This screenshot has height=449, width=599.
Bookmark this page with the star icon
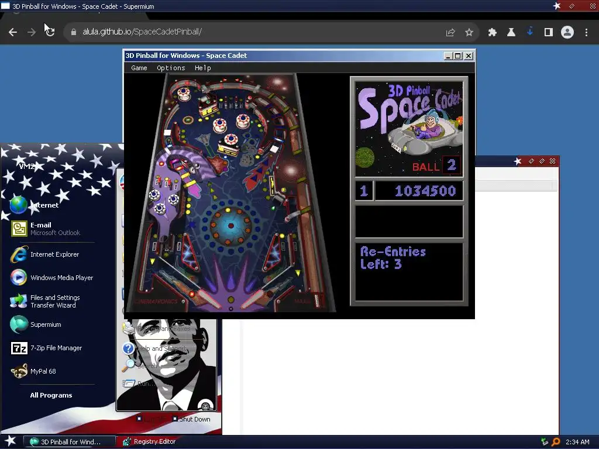(x=469, y=33)
